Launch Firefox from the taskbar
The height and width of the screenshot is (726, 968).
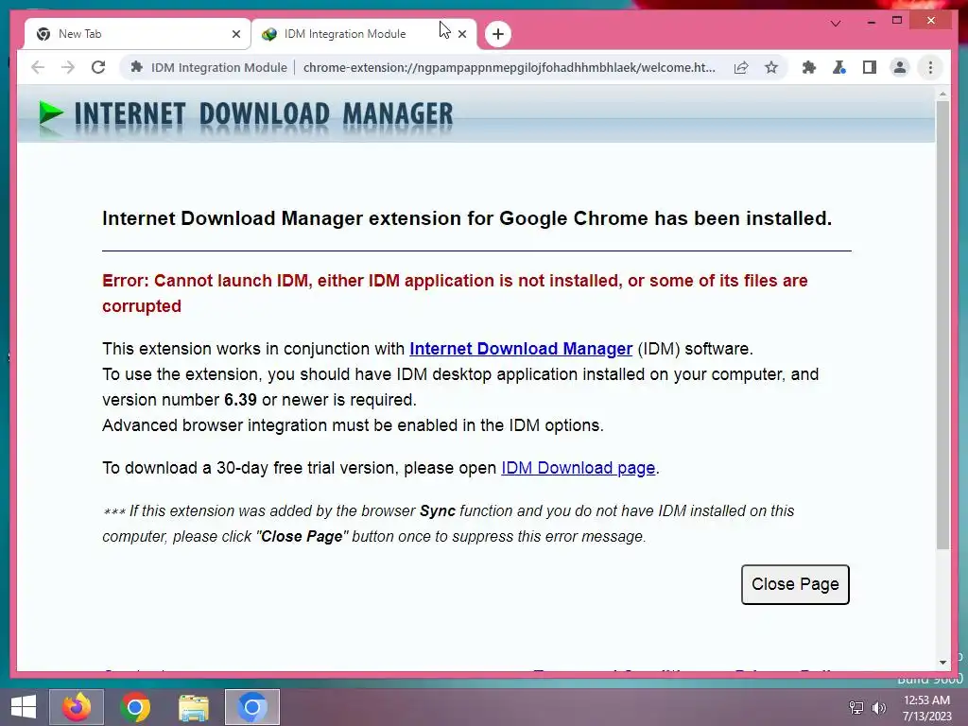(x=77, y=707)
